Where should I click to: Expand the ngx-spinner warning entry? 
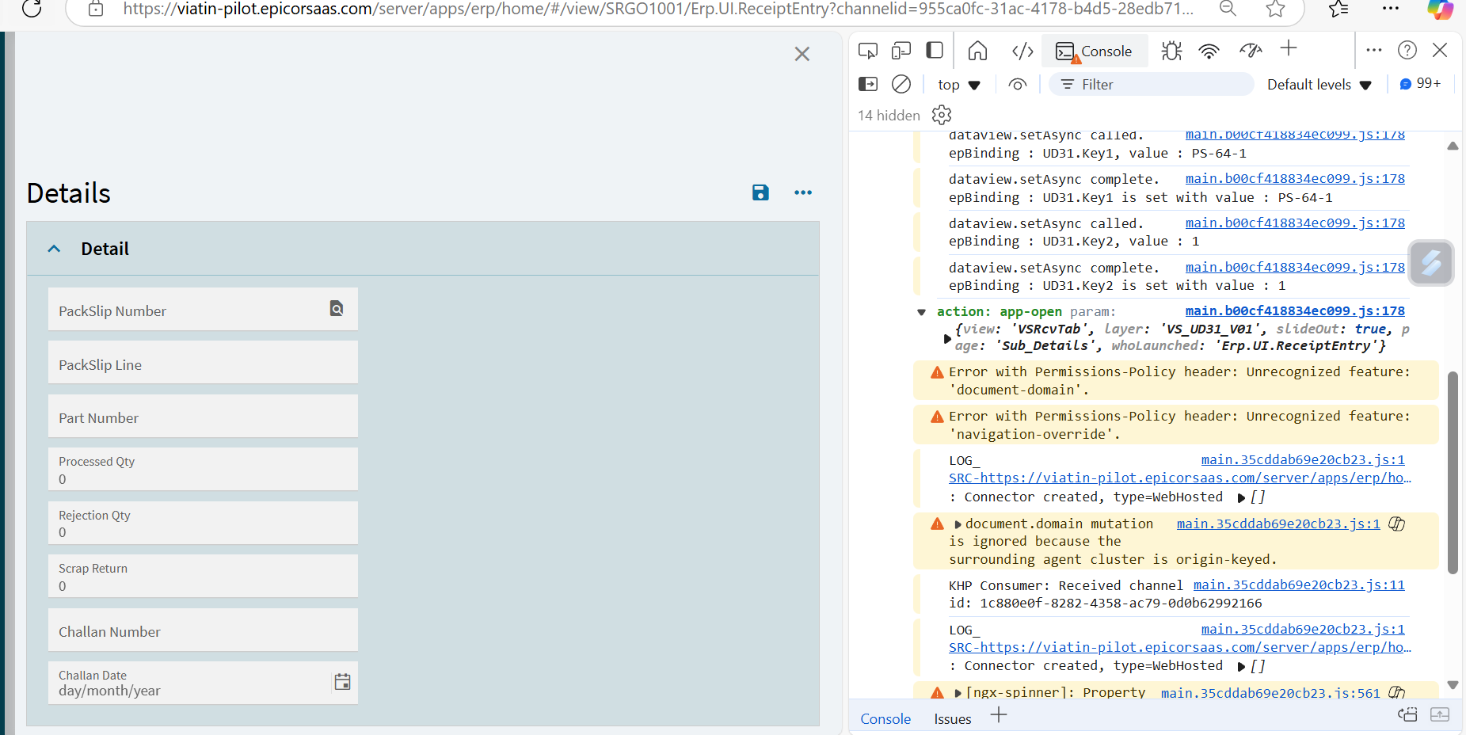958,693
